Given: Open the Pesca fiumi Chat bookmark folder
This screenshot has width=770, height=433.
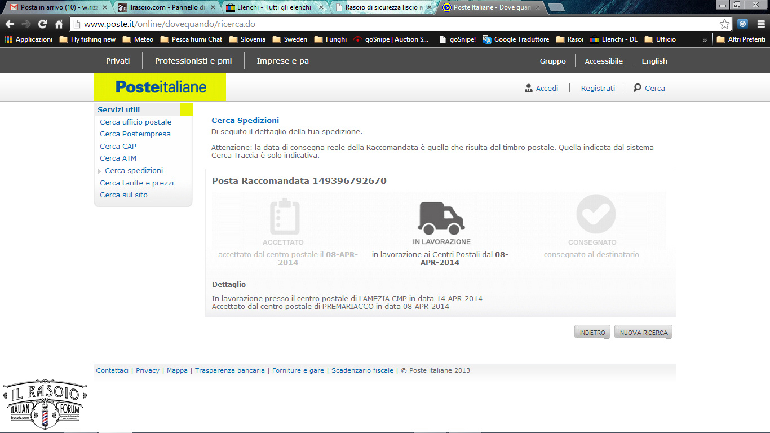Looking at the screenshot, I should (191, 39).
